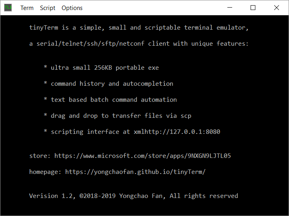Screen dimensions: 289x216
Task: Click the Version 1.2 copyright line
Action: tap(133, 196)
